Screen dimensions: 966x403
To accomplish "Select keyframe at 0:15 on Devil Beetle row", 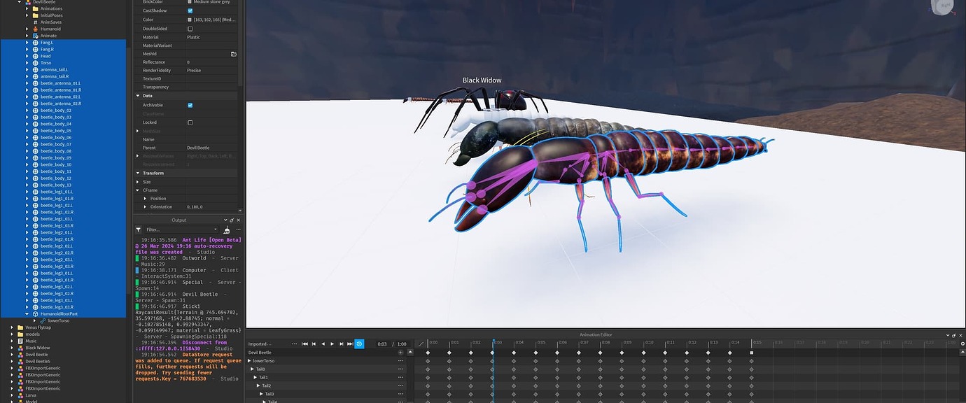I will pyautogui.click(x=752, y=353).
